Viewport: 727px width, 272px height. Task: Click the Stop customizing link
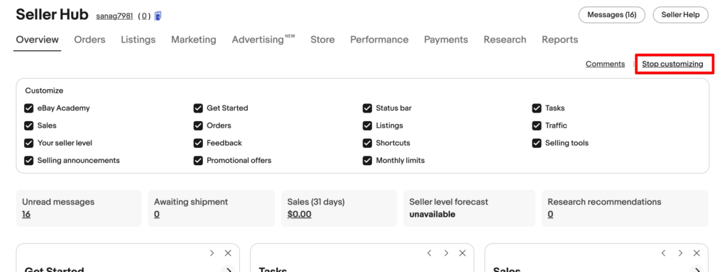(x=672, y=64)
